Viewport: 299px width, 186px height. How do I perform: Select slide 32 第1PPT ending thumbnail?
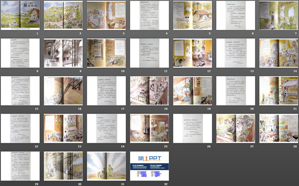point(149,166)
